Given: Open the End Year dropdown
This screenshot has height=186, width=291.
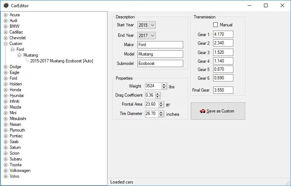Looking at the screenshot, I should tap(146, 35).
